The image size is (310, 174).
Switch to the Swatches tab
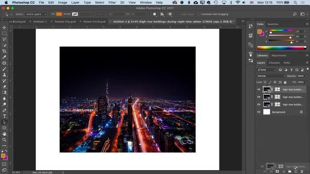pyautogui.click(x=273, y=24)
